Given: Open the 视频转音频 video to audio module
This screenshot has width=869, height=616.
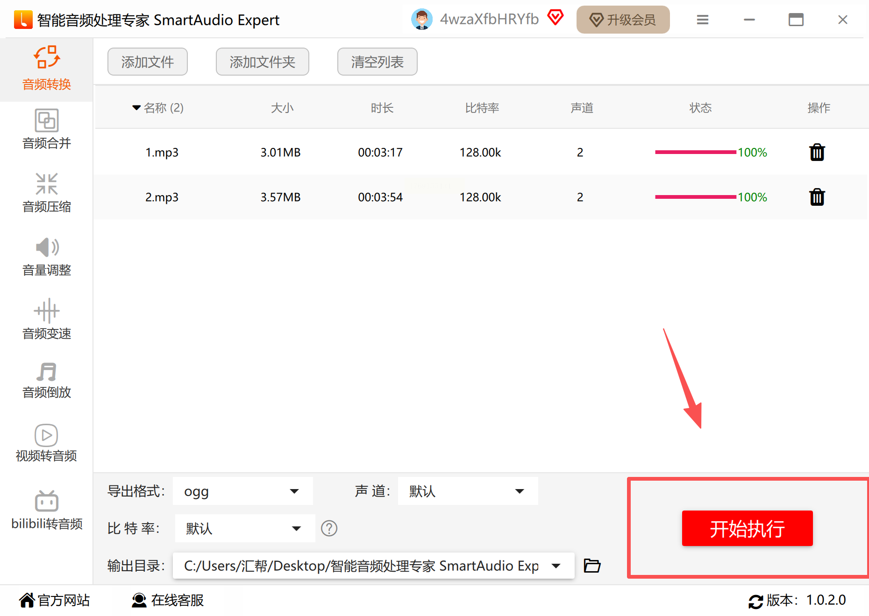Looking at the screenshot, I should (x=46, y=443).
